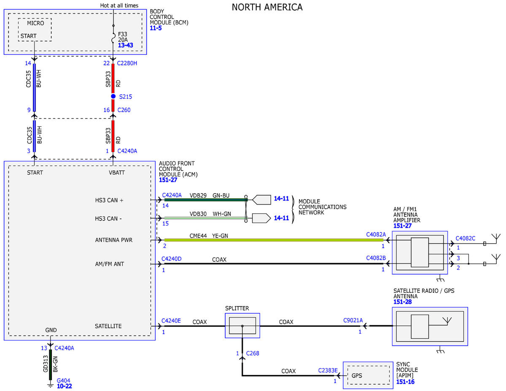The height and width of the screenshot is (391, 506).
Task: Click the 'Hot at all times' label
Action: coord(119,5)
